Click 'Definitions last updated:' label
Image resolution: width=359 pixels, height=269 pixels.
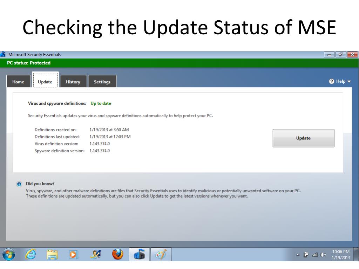coord(57,137)
